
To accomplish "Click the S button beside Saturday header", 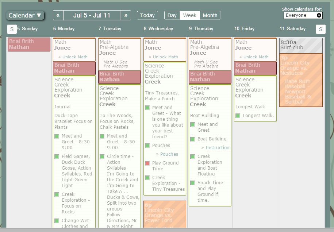I will pos(320,29).
